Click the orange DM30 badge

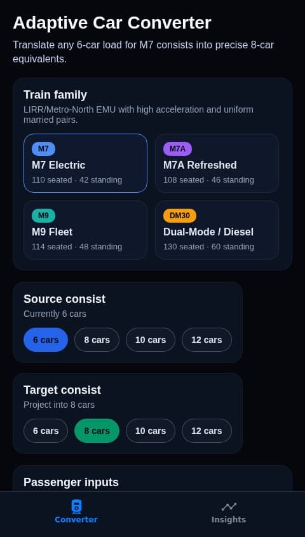coord(180,216)
